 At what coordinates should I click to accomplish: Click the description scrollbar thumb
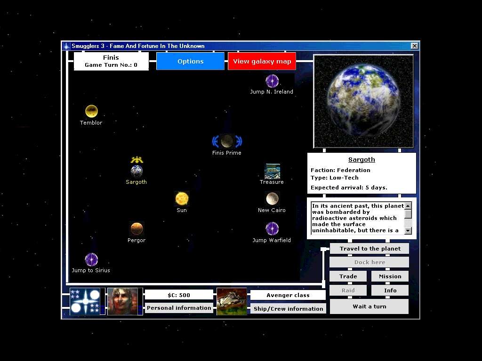408,214
